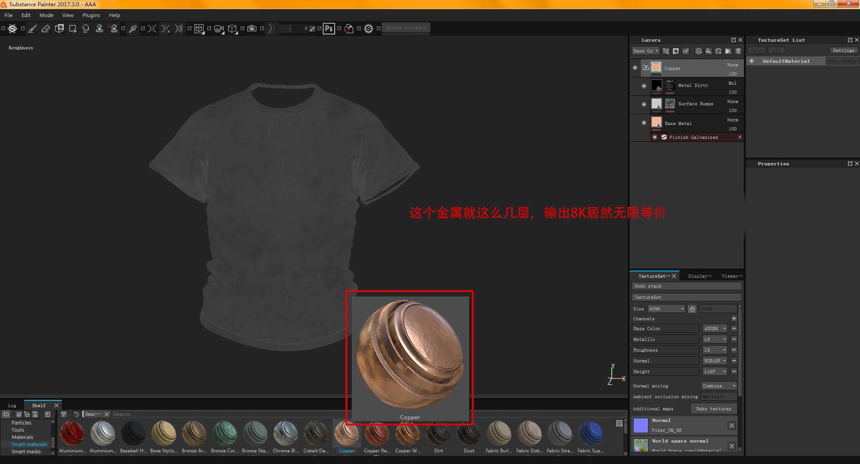This screenshot has width=860, height=464.
Task: Add a mask to the layer
Action: coord(676,51)
